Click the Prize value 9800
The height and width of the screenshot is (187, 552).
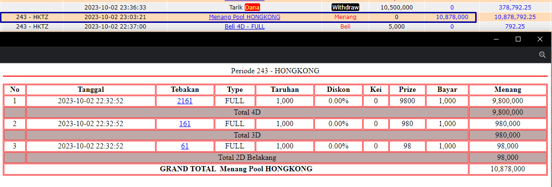[x=407, y=101]
